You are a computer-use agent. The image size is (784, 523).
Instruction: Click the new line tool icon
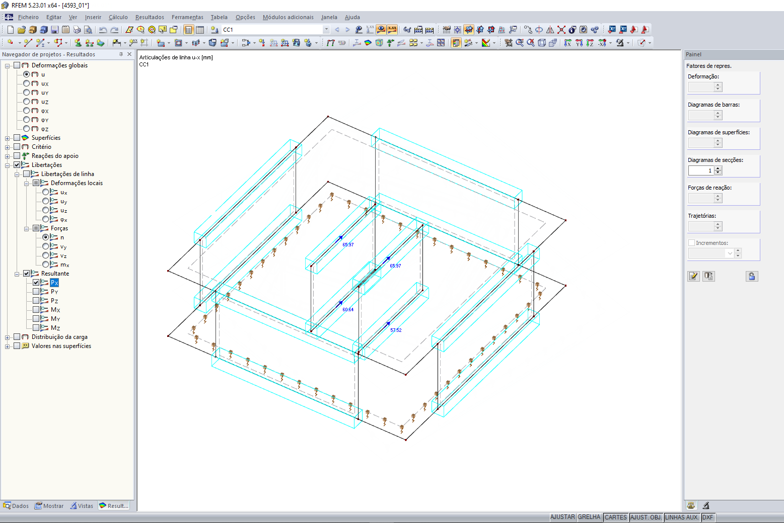28,43
